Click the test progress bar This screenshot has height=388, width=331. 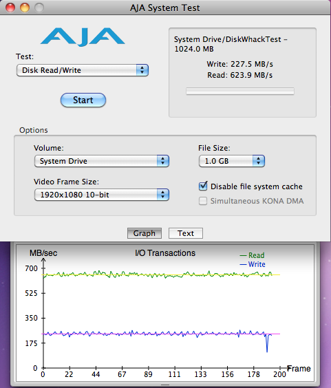click(240, 91)
